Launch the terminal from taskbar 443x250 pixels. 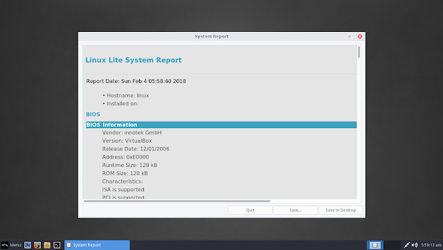(57, 245)
